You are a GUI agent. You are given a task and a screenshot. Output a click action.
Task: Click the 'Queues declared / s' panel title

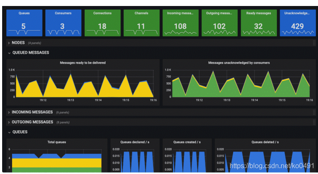[x=135, y=142]
